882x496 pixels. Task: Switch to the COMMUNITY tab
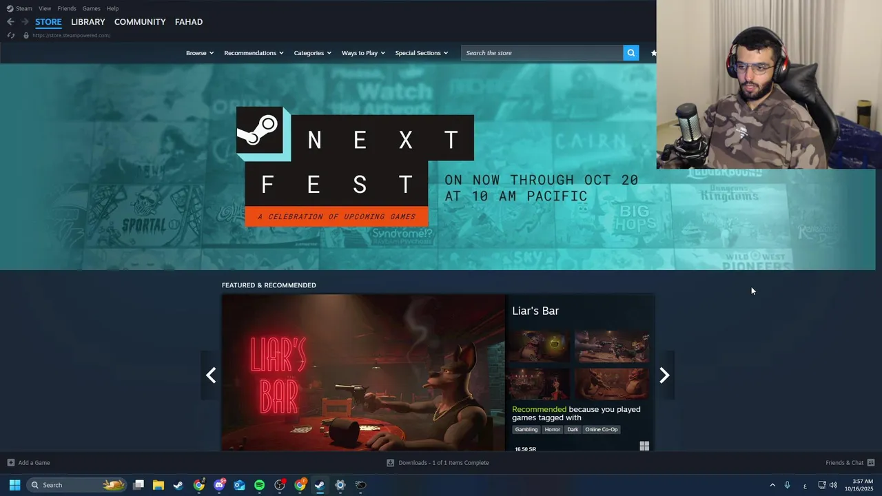(140, 22)
